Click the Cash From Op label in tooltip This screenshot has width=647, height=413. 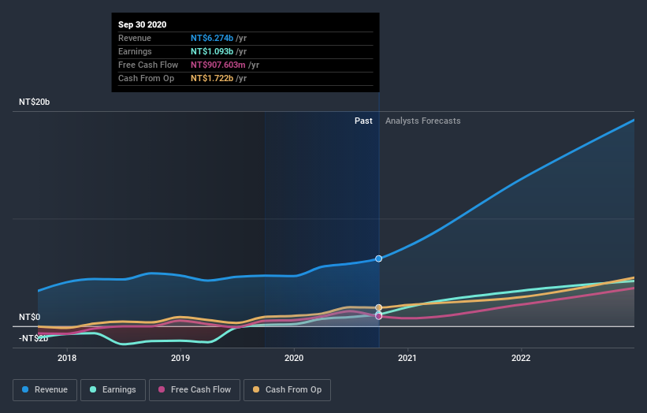(146, 78)
